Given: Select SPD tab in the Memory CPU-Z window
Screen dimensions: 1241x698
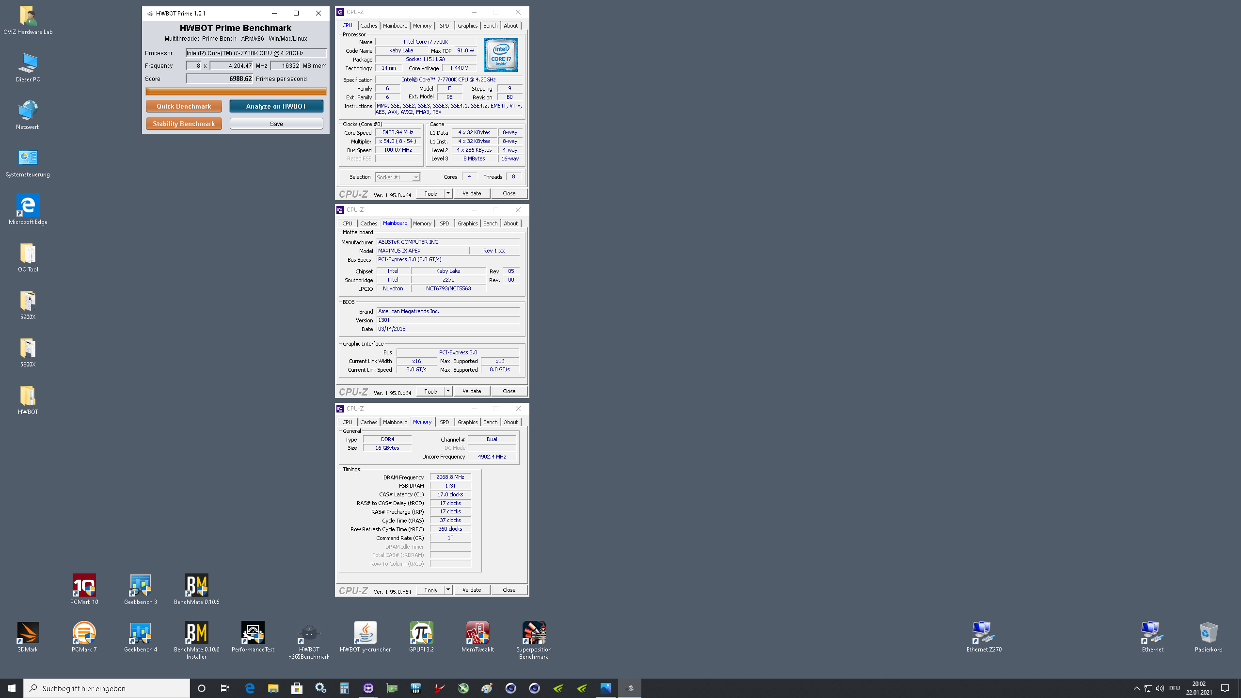Looking at the screenshot, I should [x=444, y=422].
